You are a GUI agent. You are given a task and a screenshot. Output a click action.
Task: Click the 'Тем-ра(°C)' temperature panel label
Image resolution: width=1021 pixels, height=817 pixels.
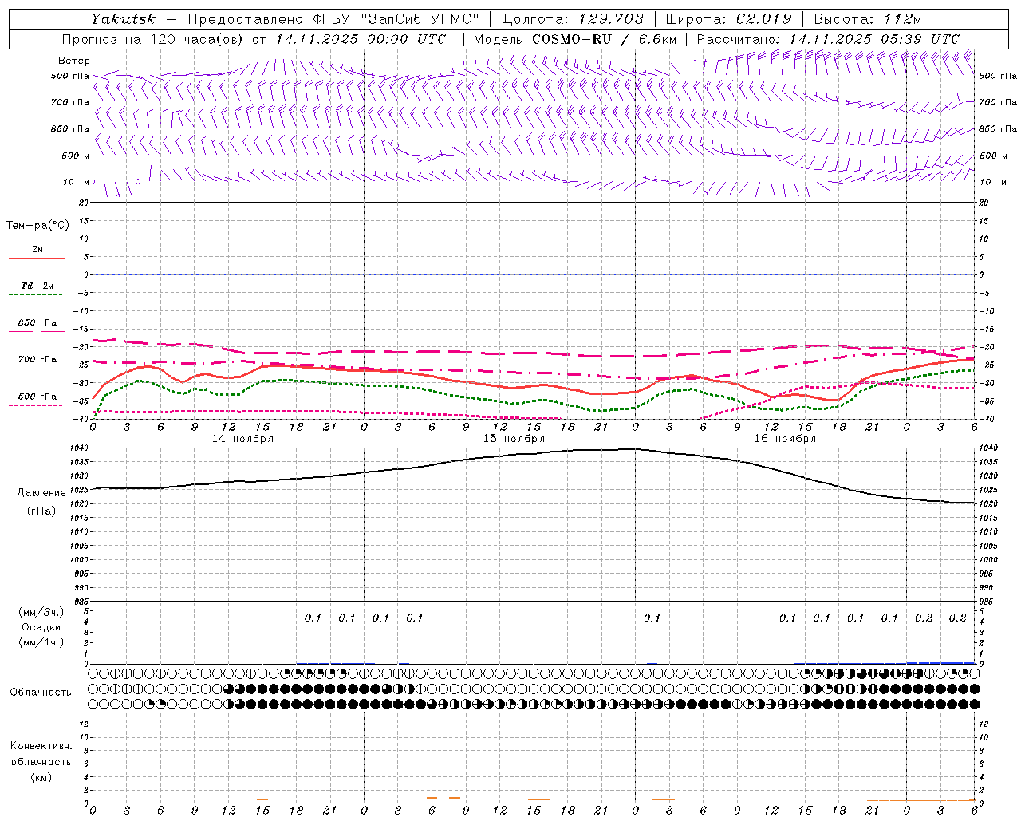(x=37, y=226)
